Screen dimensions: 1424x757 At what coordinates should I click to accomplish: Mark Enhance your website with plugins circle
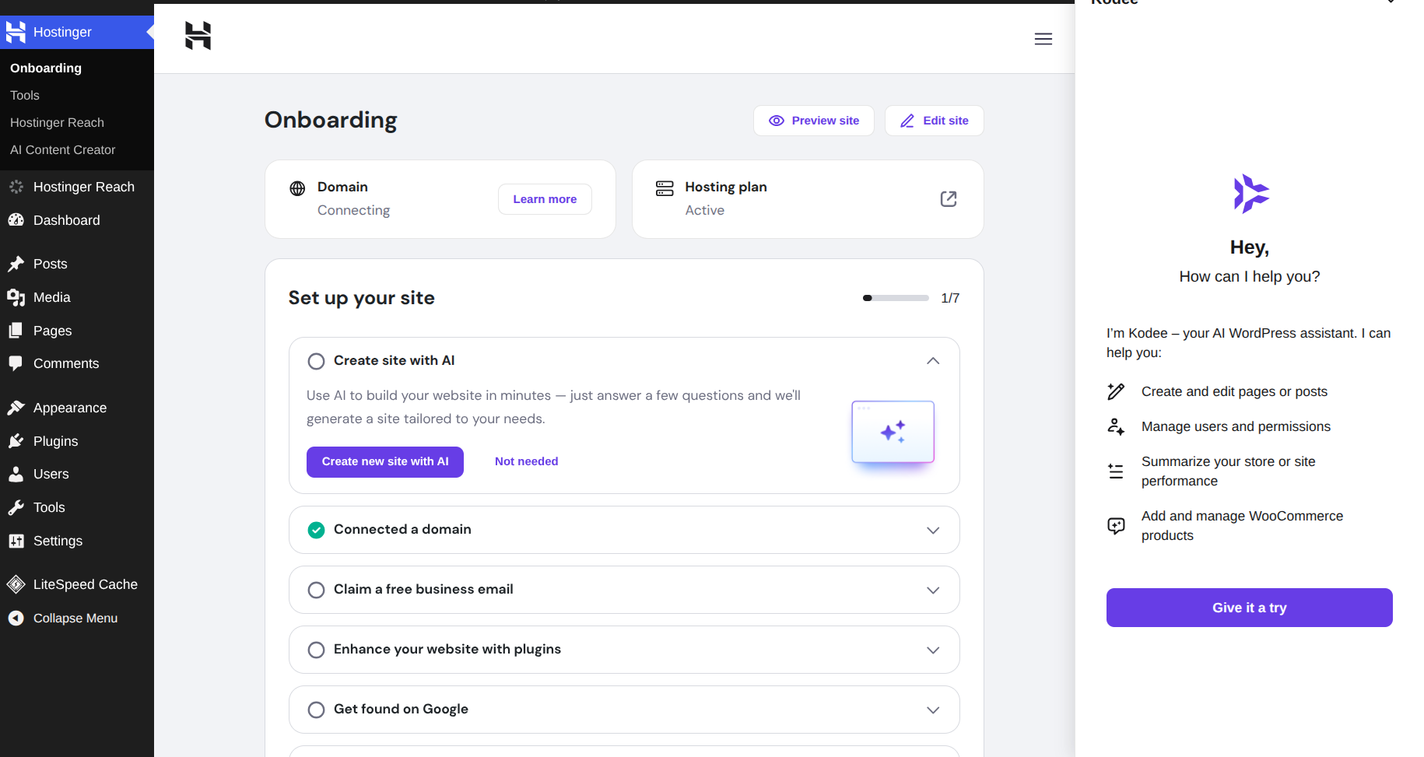tap(316, 650)
